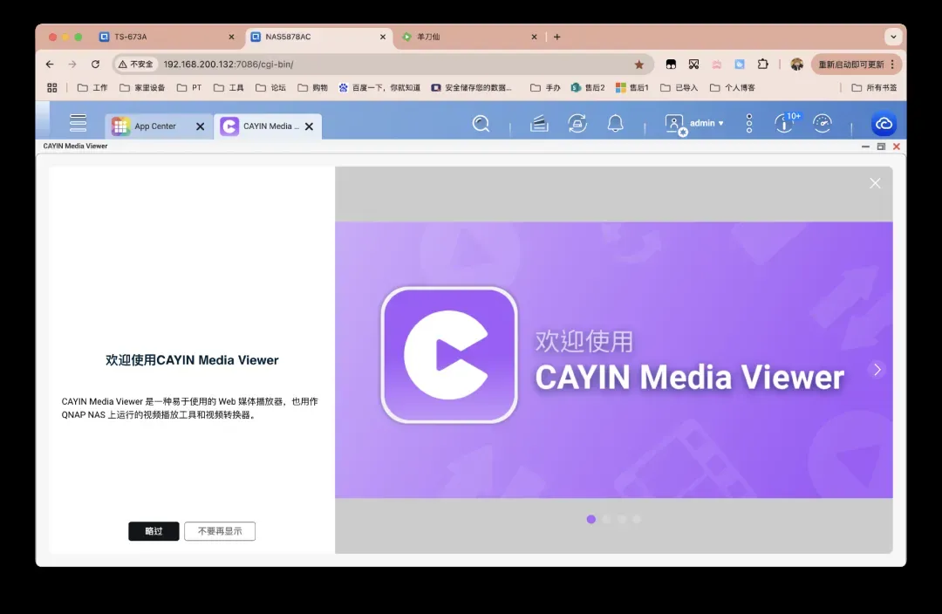Open the dashboard gauge icon
This screenshot has height=614, width=942.
click(x=823, y=124)
